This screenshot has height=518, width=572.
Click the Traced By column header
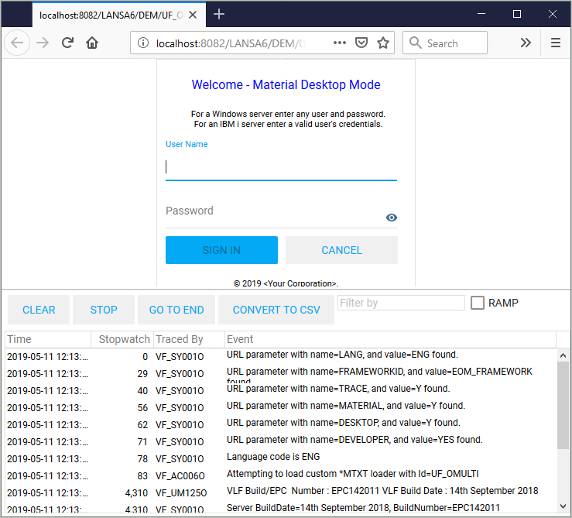coord(189,339)
